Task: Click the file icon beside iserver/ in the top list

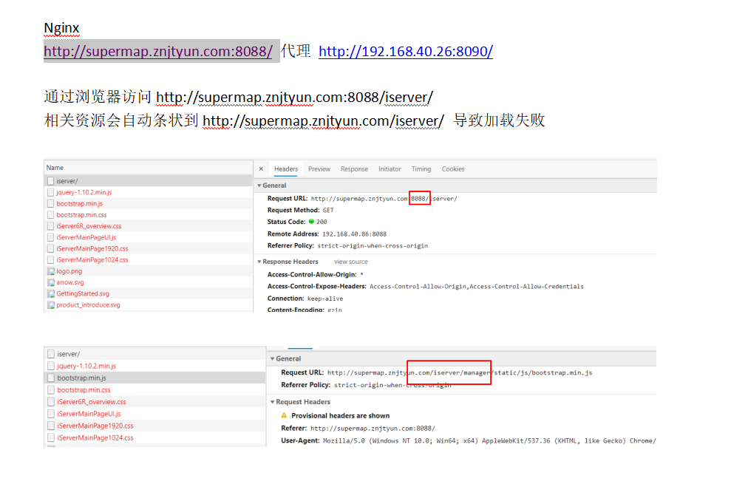Action: point(51,181)
